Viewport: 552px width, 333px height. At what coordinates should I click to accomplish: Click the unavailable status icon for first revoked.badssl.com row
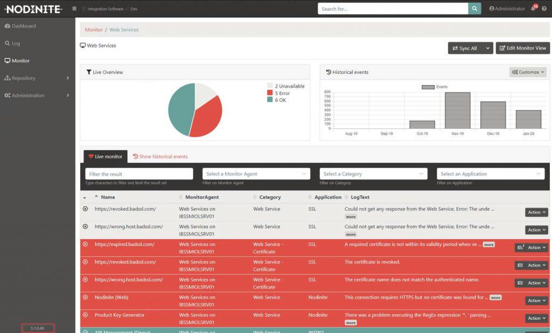(85, 209)
